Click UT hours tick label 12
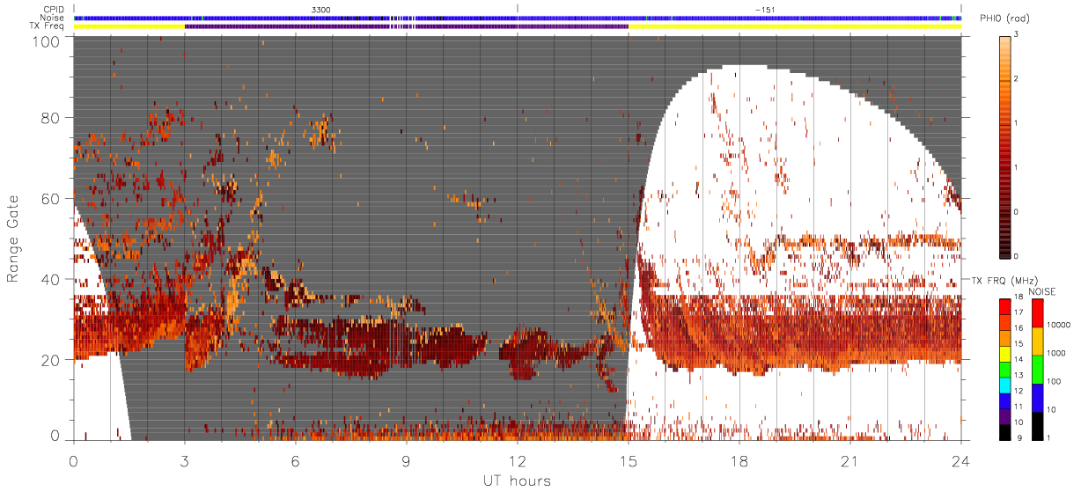 point(517,460)
